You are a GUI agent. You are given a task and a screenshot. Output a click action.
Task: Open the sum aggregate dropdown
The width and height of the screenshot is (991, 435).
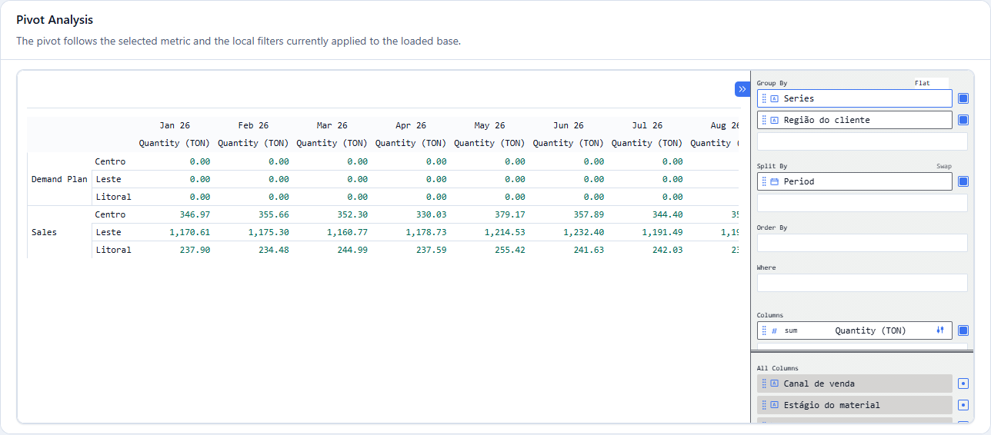(x=791, y=330)
